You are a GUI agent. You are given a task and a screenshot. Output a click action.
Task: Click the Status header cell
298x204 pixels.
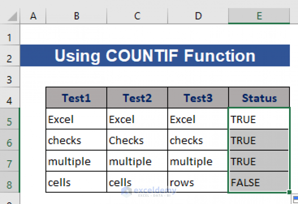pyautogui.click(x=259, y=98)
